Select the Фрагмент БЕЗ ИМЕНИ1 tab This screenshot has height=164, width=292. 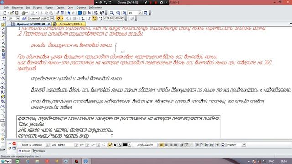point(31,24)
